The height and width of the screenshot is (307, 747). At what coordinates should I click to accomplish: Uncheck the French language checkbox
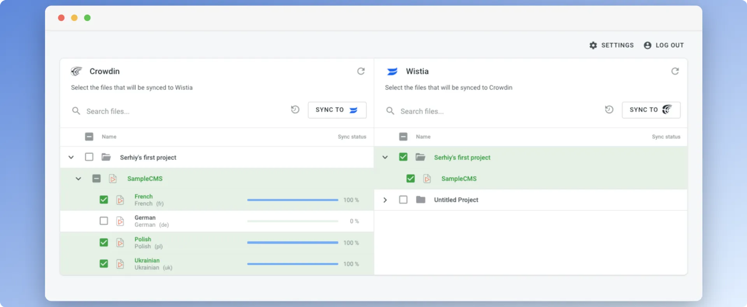click(103, 199)
